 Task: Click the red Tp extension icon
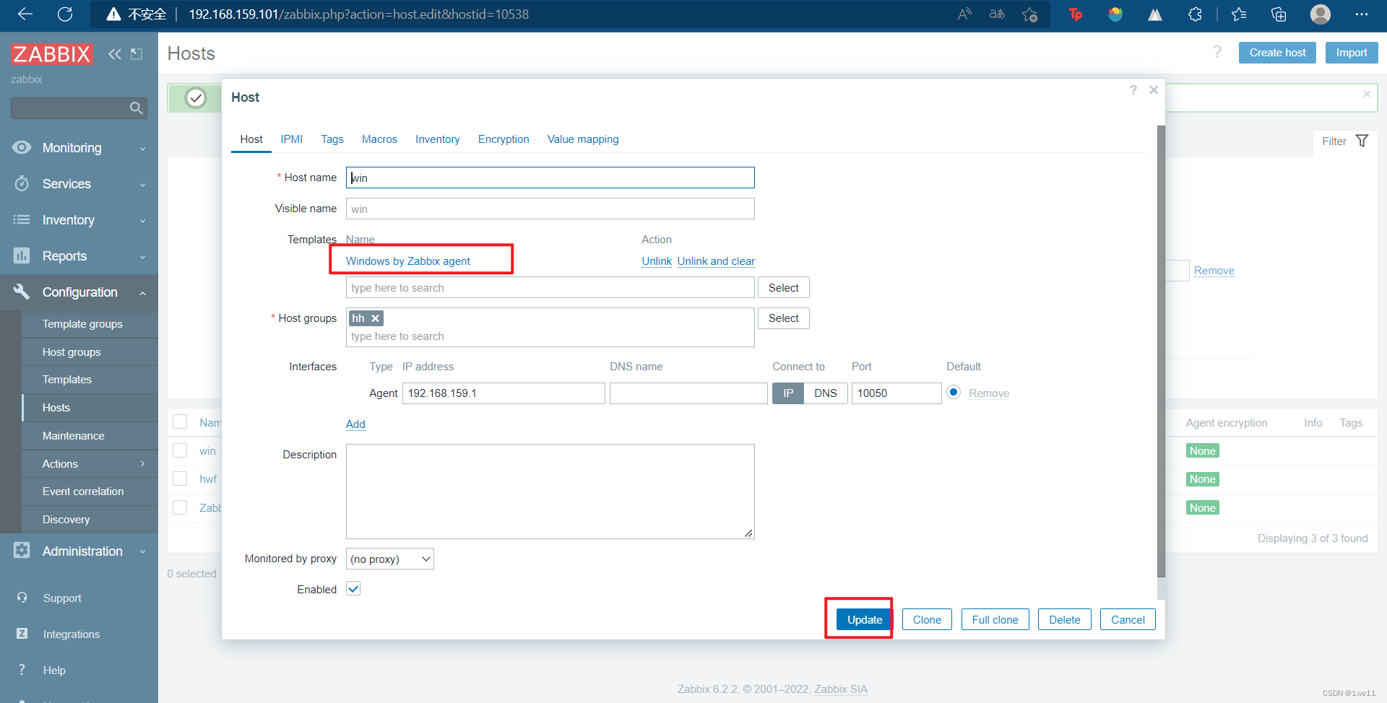(x=1076, y=14)
